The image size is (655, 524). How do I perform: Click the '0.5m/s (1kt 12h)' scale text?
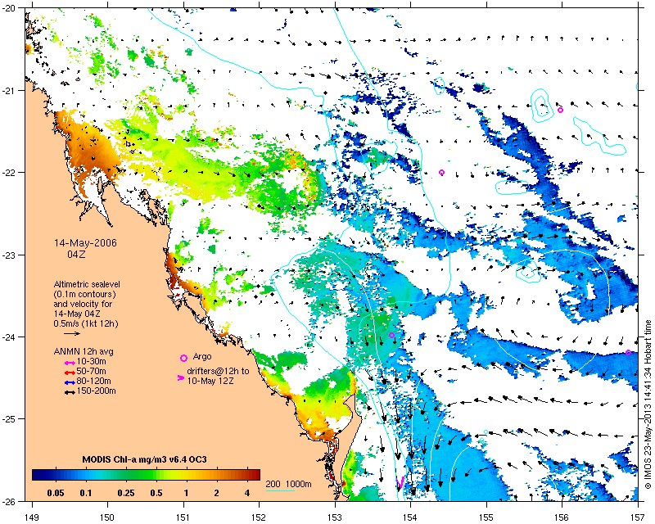pos(86,323)
